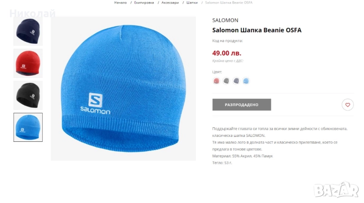Viewport: 364px width, 203px height.
Task: Pick the navy blue color swatch
Action: (236, 81)
